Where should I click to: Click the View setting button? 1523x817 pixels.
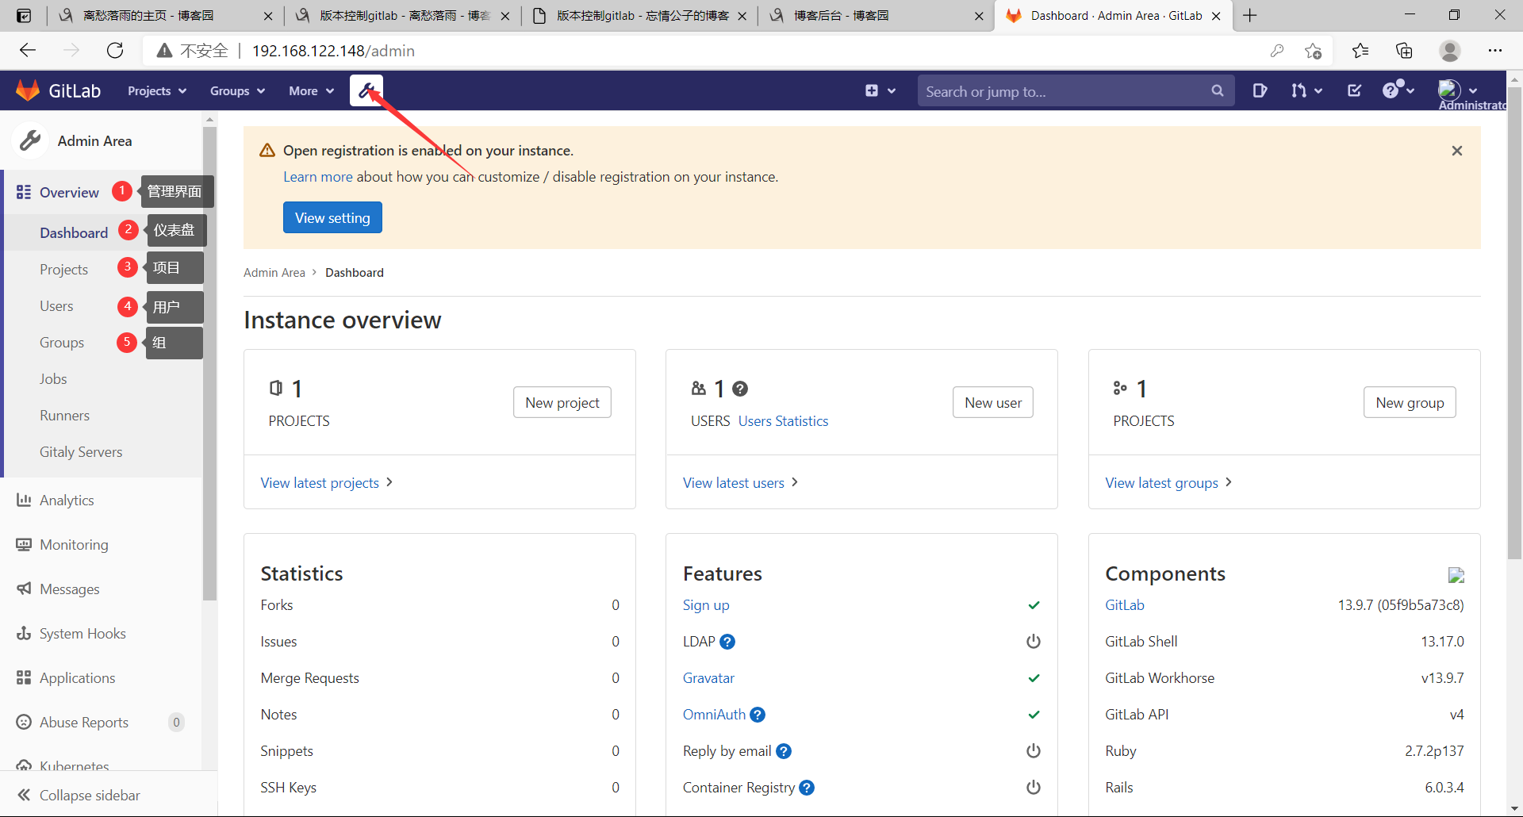coord(332,217)
